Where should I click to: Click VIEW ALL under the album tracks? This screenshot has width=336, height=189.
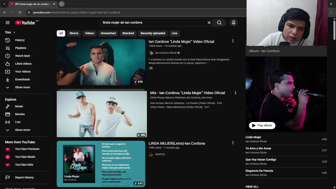(x=252, y=187)
